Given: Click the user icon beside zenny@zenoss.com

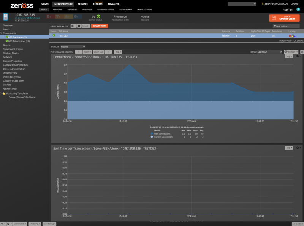Looking at the screenshot, I should pos(263,4).
